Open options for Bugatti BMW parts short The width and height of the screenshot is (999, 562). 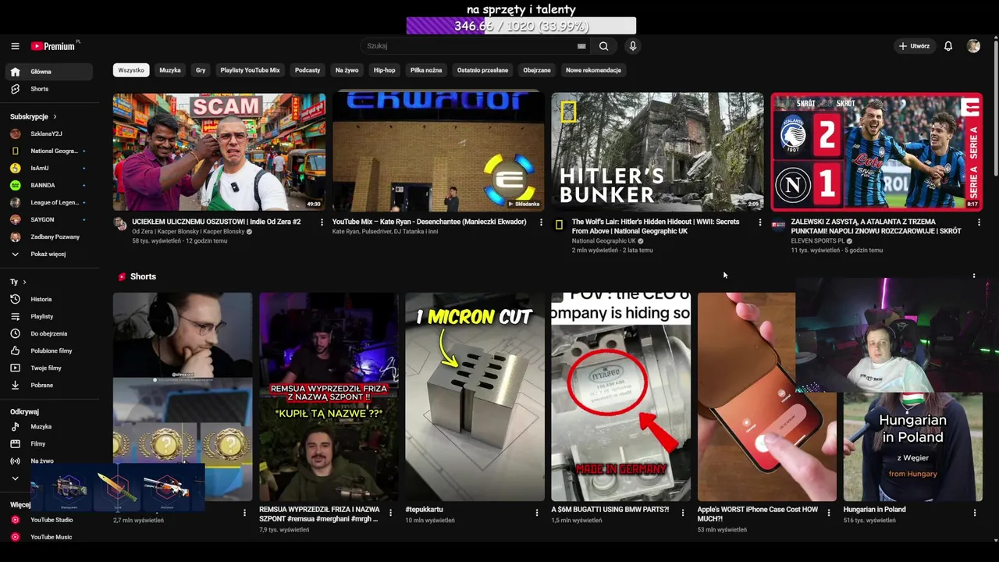[x=683, y=513]
